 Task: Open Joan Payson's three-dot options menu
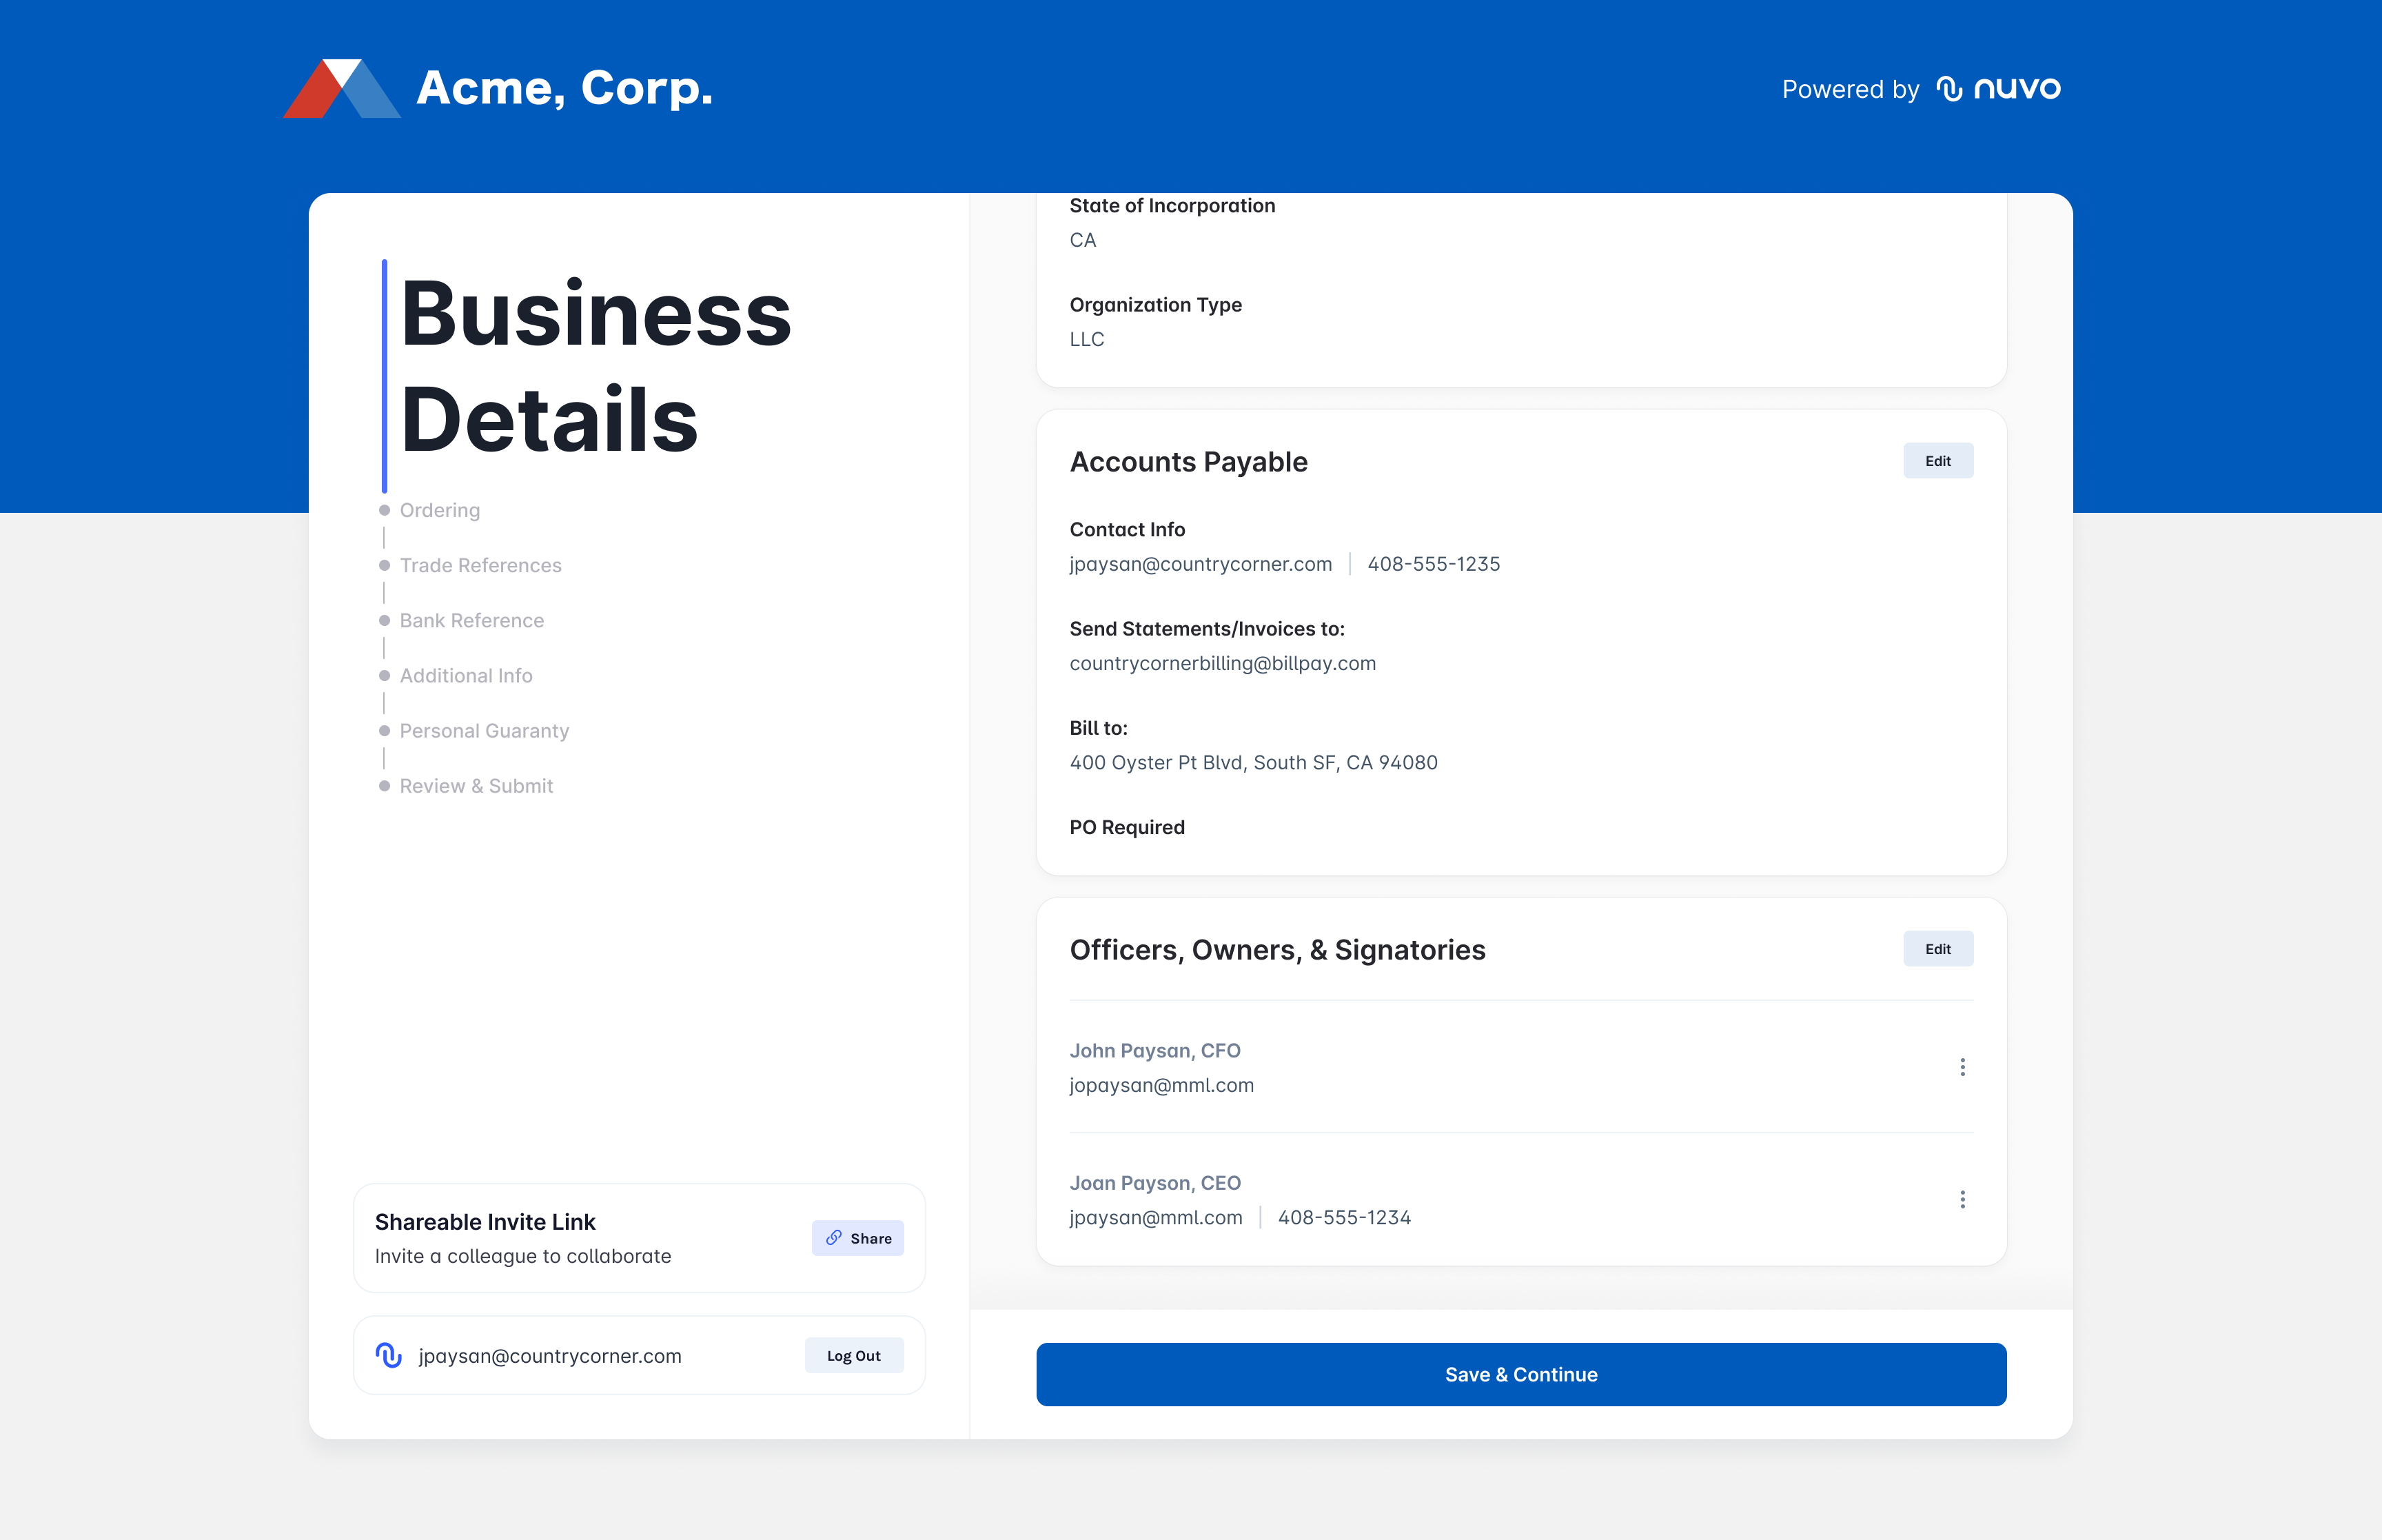1962,1199
